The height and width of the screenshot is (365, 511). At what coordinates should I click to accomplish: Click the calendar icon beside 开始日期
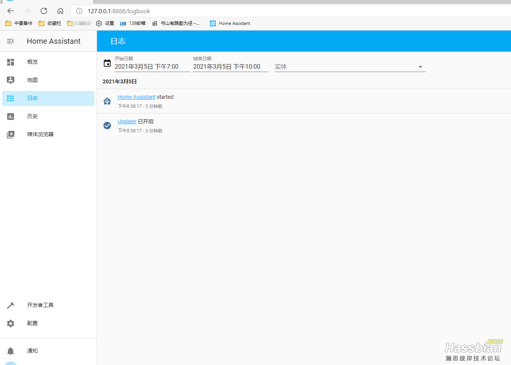coord(107,63)
